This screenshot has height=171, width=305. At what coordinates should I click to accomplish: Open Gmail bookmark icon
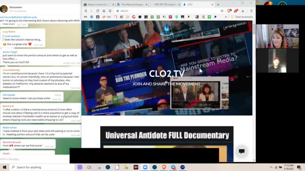[x=85, y=17]
